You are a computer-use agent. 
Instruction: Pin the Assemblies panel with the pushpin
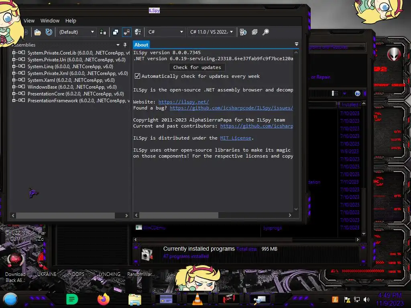click(125, 45)
